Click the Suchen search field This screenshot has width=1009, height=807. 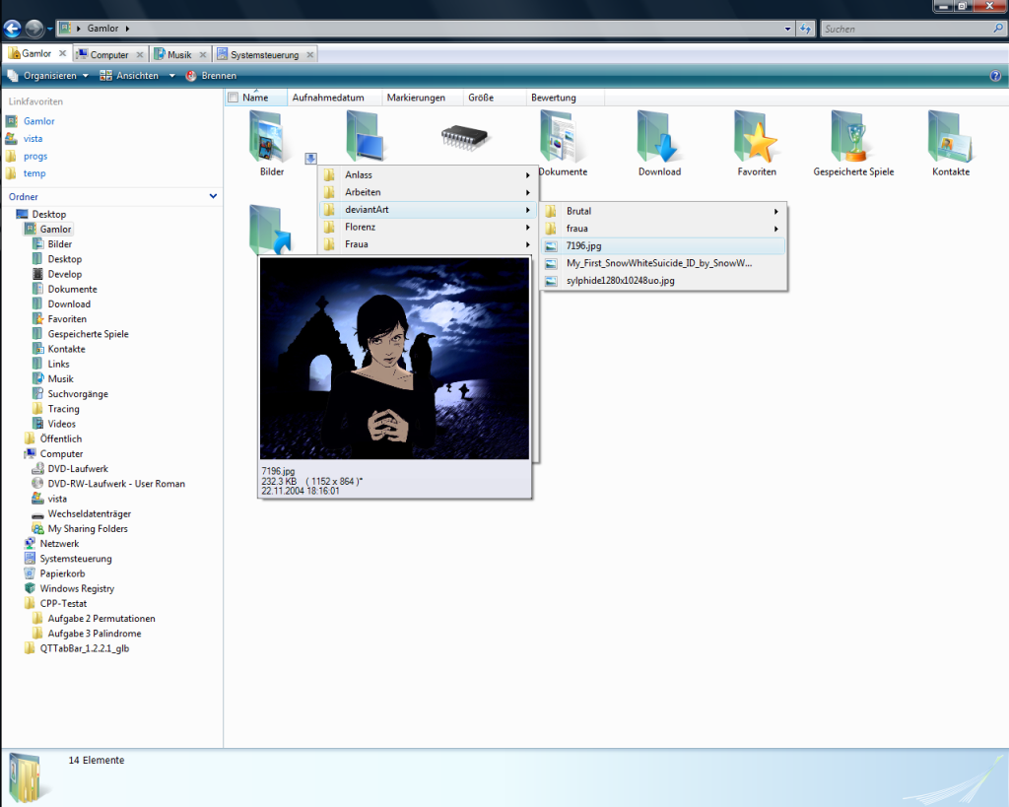pos(908,29)
